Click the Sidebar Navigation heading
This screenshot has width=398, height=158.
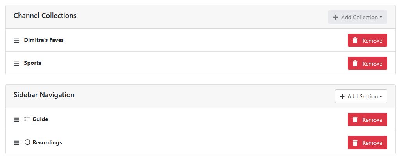(44, 95)
